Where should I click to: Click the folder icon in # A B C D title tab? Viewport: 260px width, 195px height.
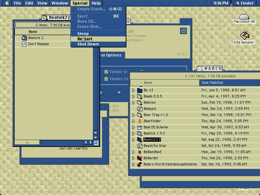200,69
